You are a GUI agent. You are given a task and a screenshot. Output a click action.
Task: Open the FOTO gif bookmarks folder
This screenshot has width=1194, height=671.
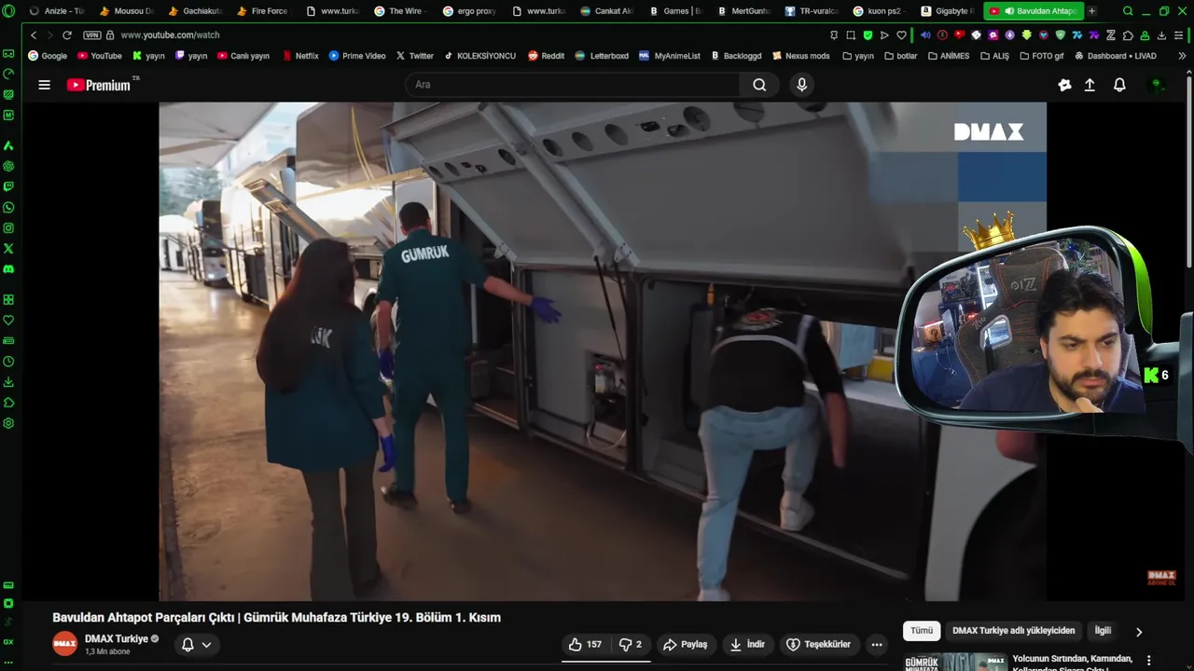pyautogui.click(x=1041, y=56)
